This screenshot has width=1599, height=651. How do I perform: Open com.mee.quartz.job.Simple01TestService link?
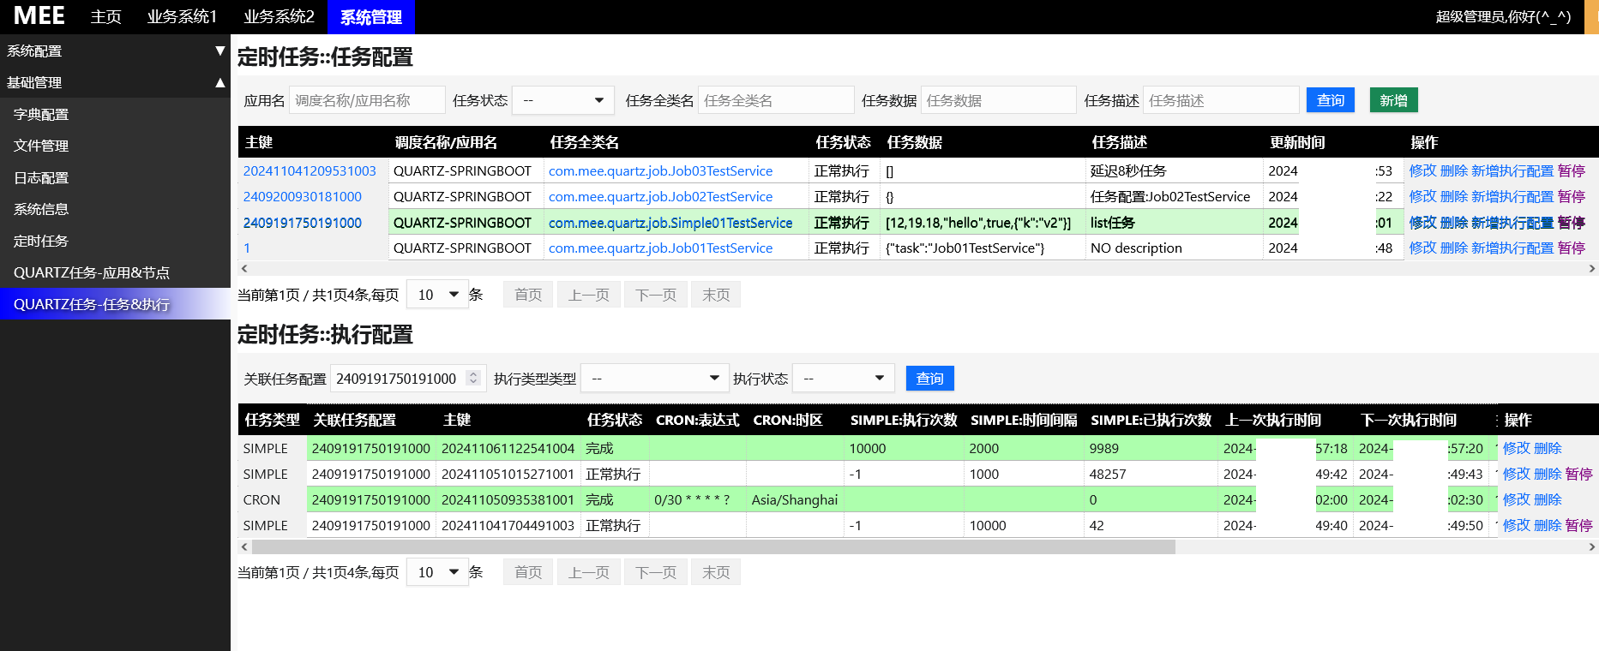coord(670,223)
